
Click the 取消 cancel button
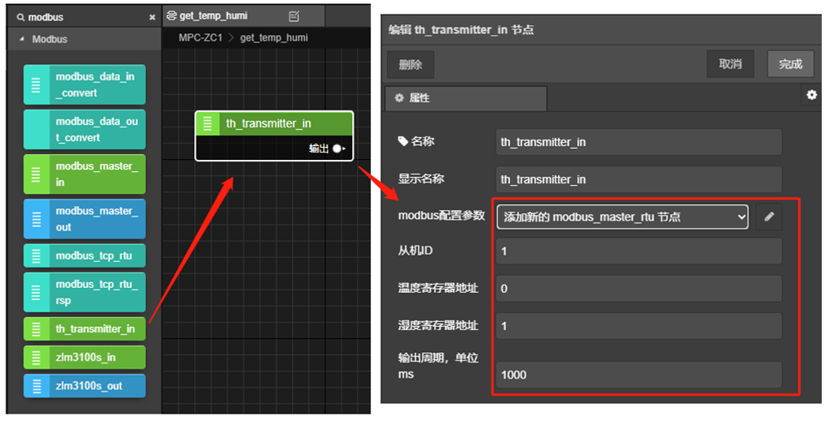730,64
